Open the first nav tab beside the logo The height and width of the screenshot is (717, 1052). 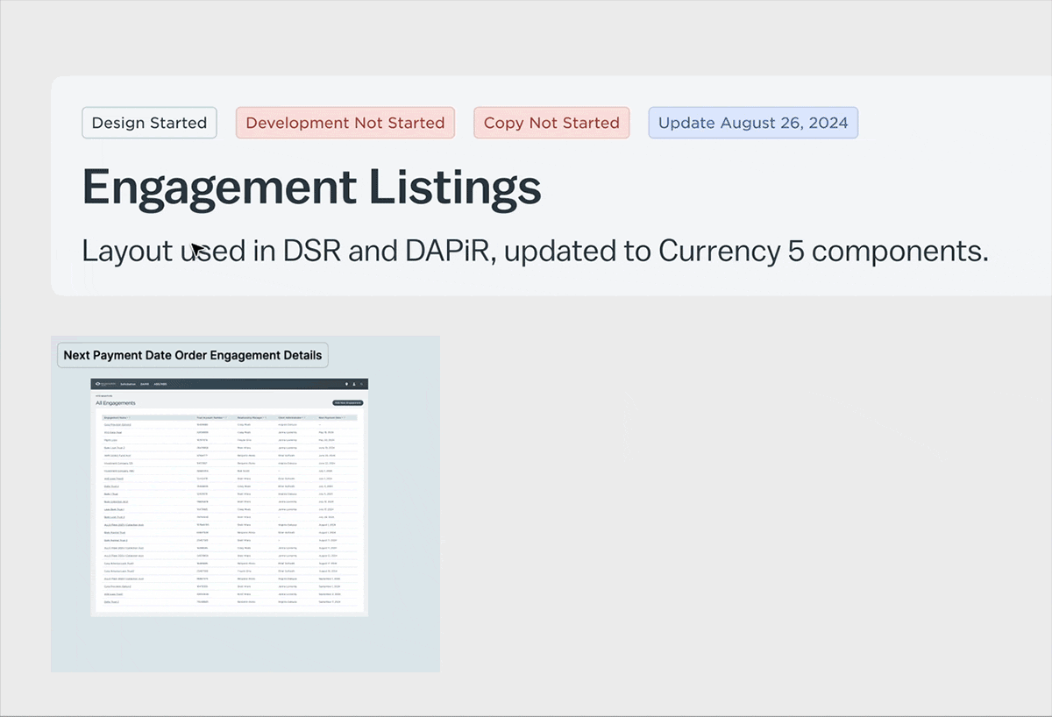coord(128,384)
